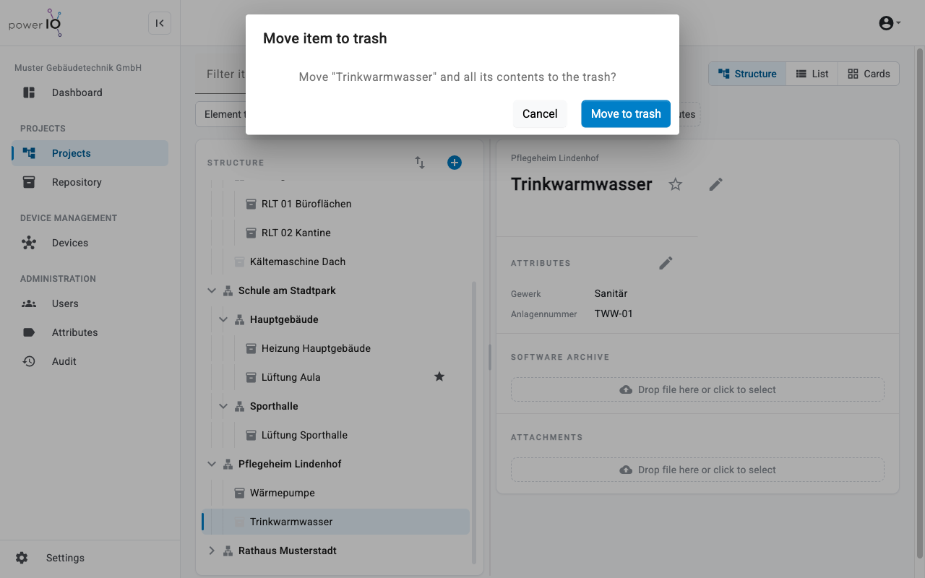This screenshot has height=578, width=925.
Task: Collapse the Sporthalle node
Action: 223,406
